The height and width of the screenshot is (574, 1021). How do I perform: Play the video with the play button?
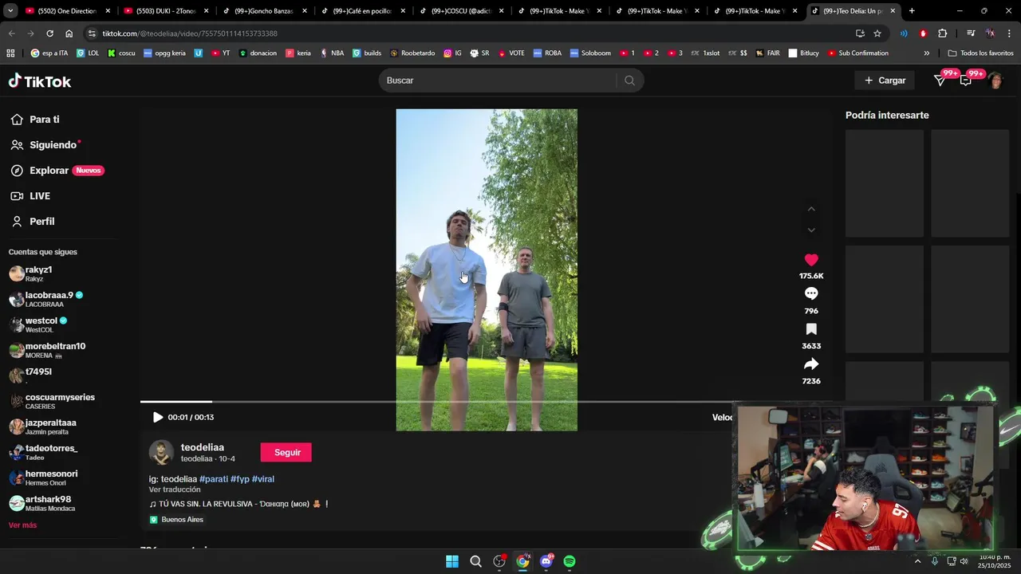[x=158, y=417]
